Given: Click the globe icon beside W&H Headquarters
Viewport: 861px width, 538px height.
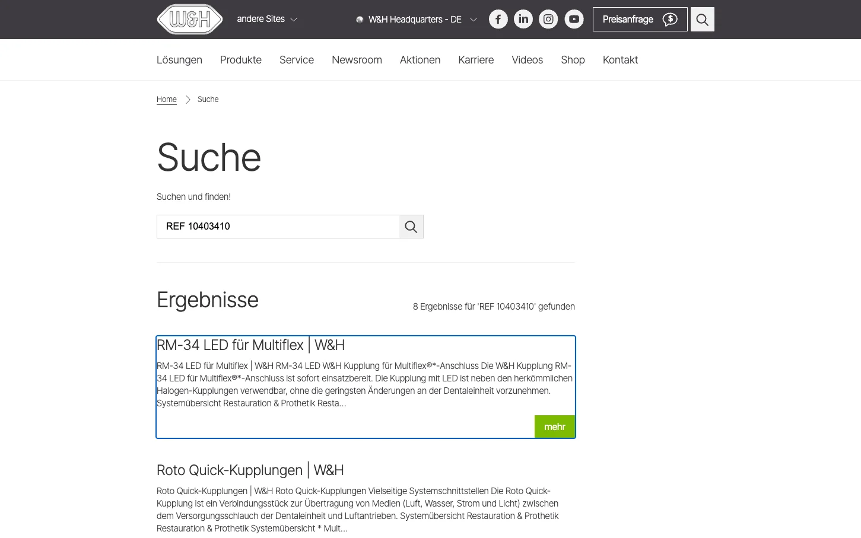Looking at the screenshot, I should [x=360, y=20].
